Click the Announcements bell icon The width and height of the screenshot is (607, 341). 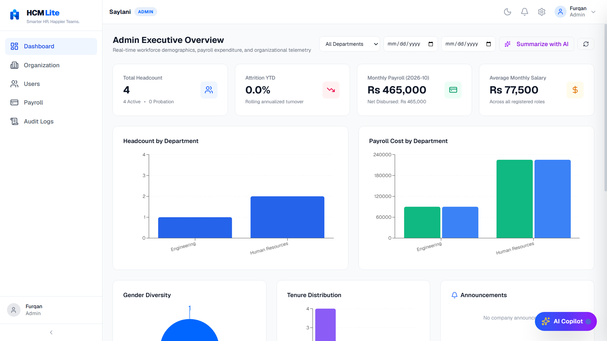[454, 295]
